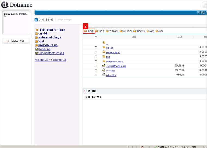Select the checkbox next to index.html
This screenshot has height=148, width=207.
(x=96, y=75)
